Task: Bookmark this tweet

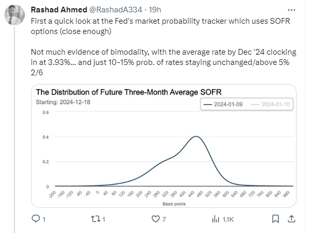Action: tap(275, 219)
